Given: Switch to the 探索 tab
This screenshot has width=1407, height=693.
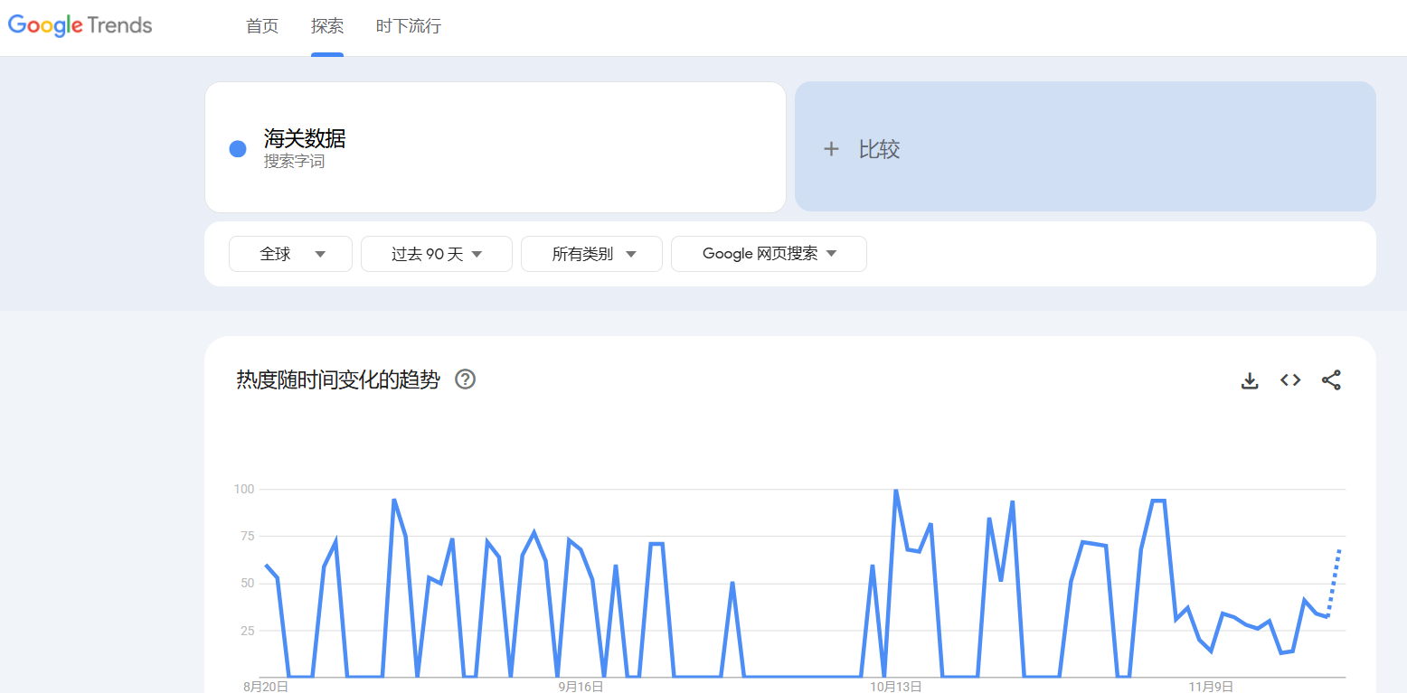Looking at the screenshot, I should click(327, 26).
